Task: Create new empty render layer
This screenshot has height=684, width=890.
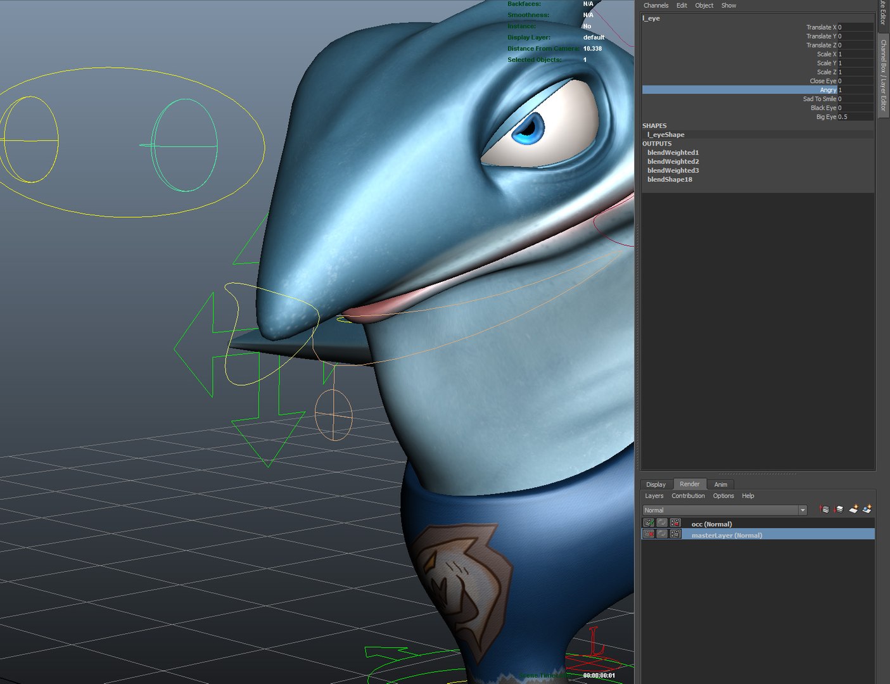Action: click(x=853, y=509)
